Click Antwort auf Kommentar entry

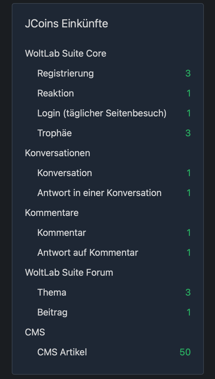point(88,252)
